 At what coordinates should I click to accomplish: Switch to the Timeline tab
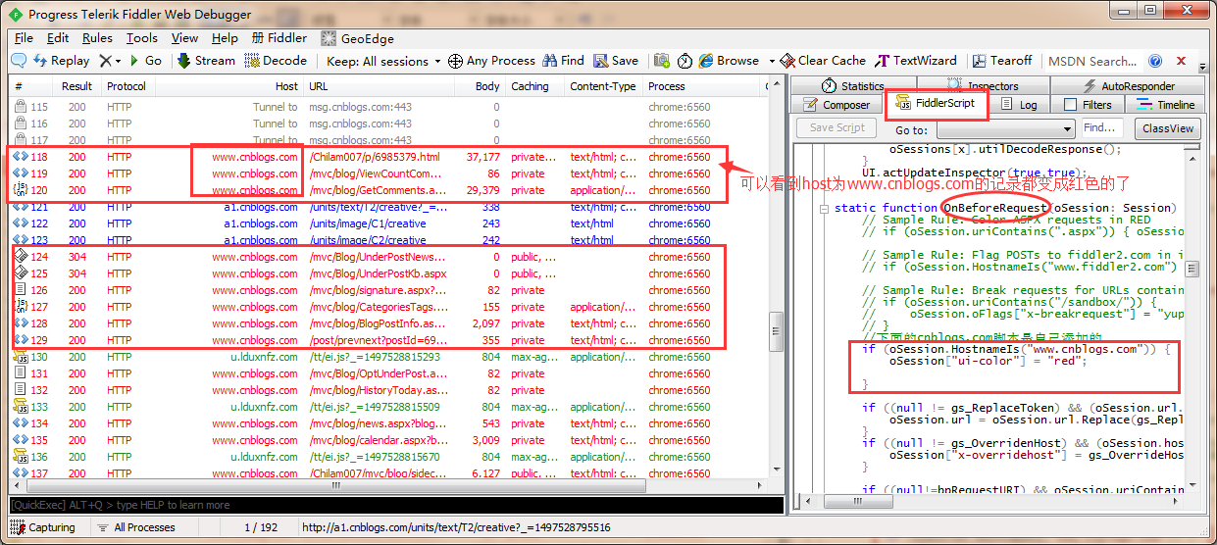pyautogui.click(x=1166, y=105)
